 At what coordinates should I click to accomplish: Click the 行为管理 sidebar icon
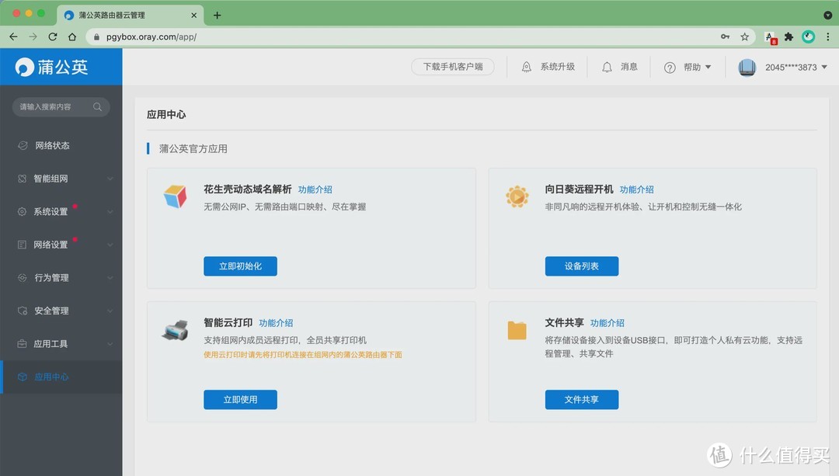pos(22,277)
